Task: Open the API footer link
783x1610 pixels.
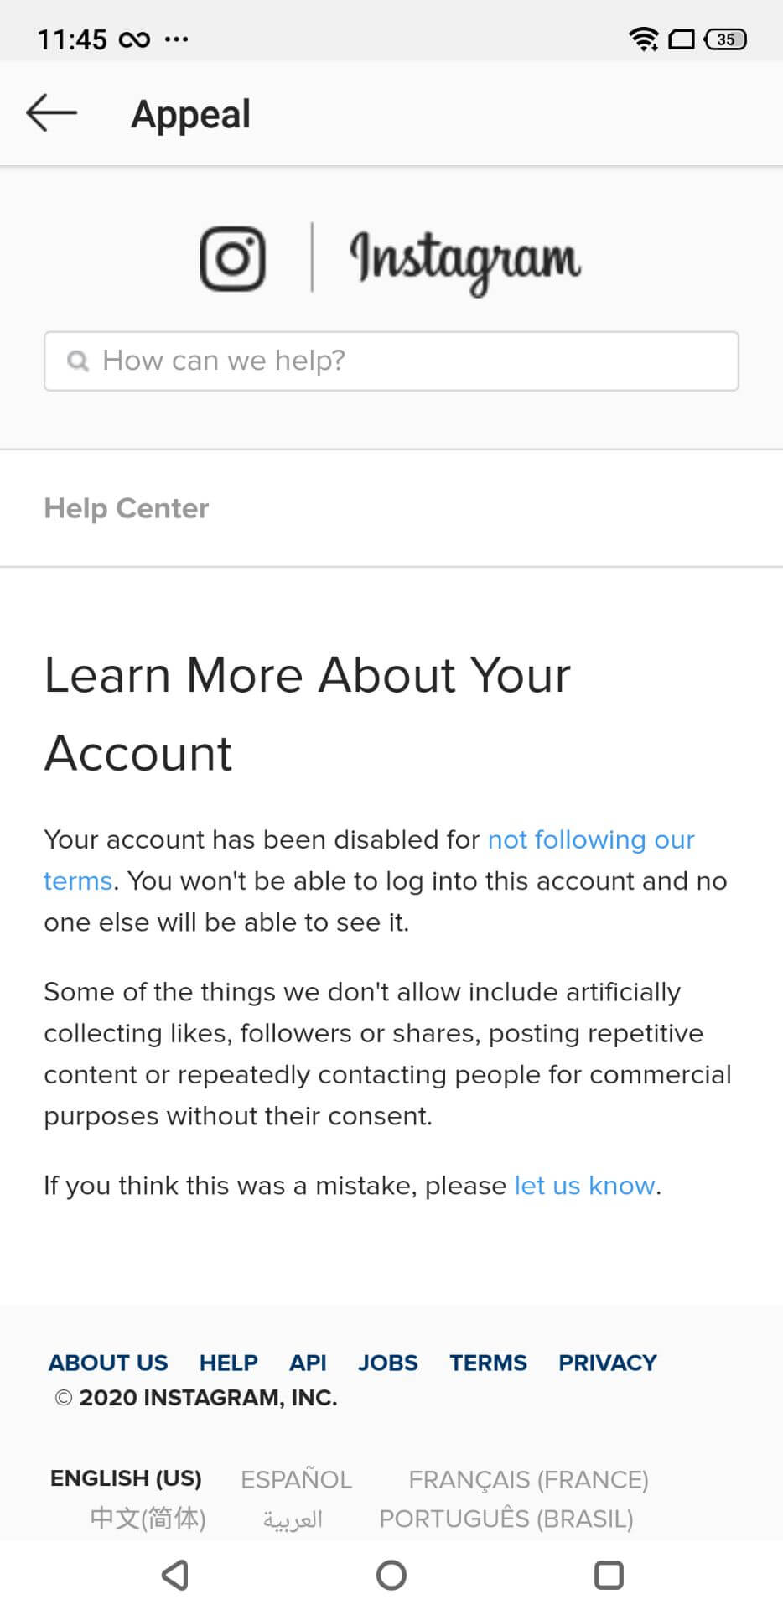Action: pos(308,1363)
